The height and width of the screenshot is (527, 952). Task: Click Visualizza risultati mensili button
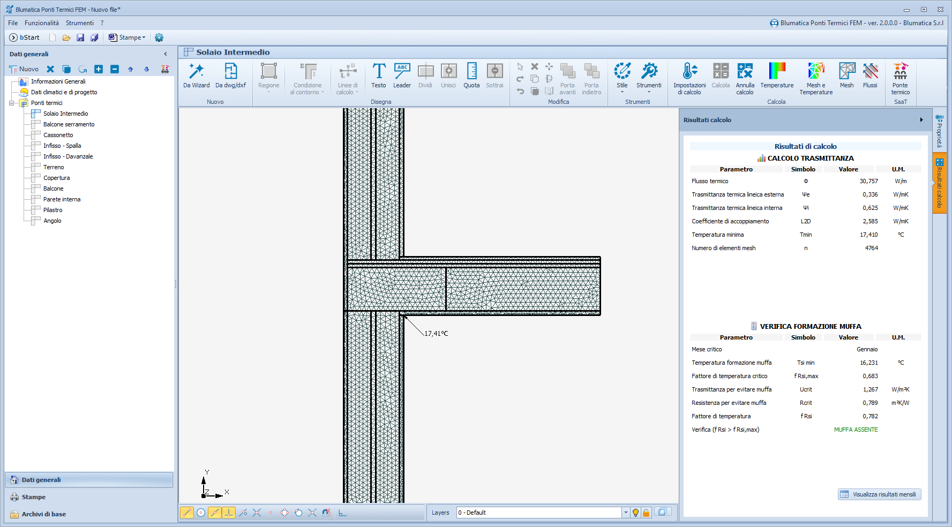(x=879, y=494)
